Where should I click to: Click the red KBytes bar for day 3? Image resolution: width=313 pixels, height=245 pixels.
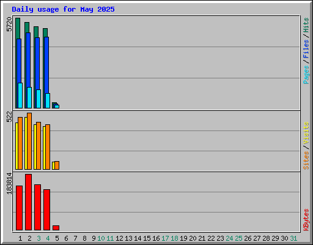click(37, 207)
